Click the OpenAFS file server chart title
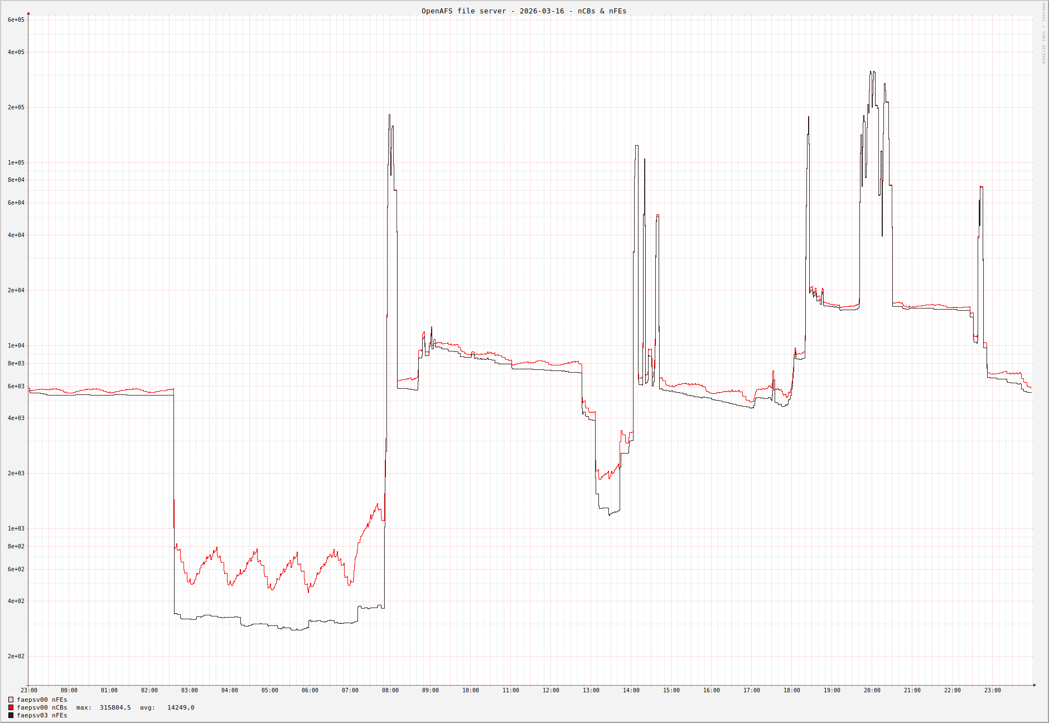Screen dimensions: 1049x723 pyautogui.click(x=524, y=11)
